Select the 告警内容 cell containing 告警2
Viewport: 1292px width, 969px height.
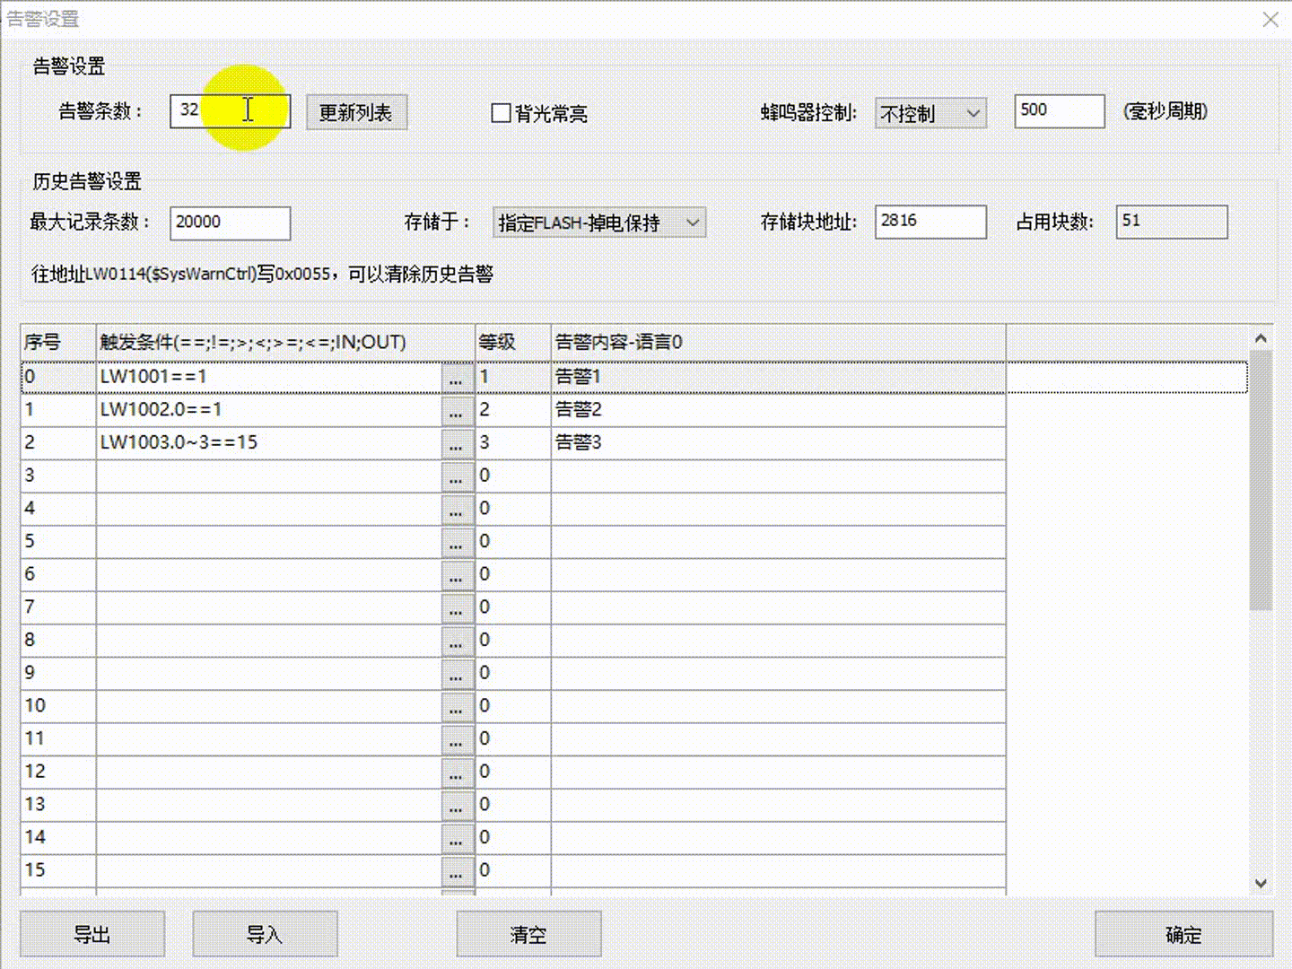tap(777, 410)
